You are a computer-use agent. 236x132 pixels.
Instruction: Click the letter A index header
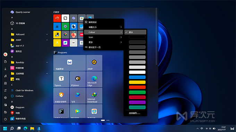12,29
